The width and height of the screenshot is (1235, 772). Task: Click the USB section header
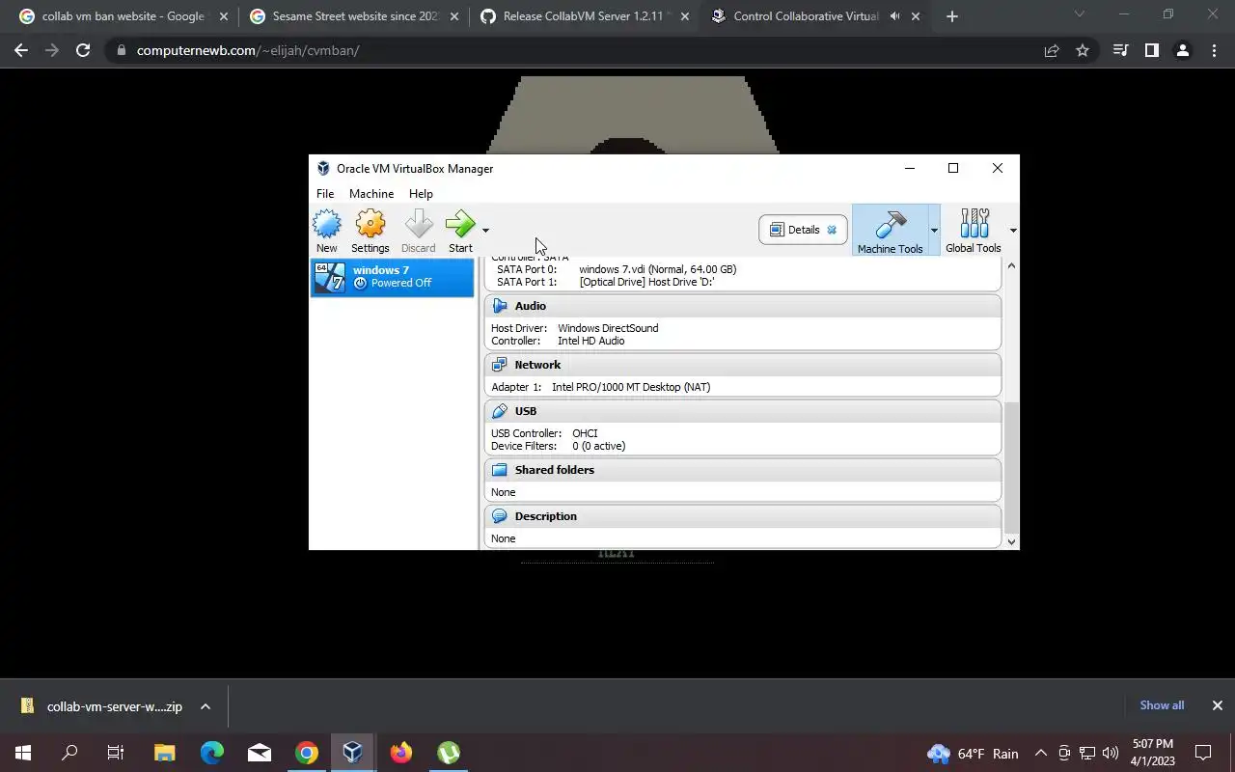(x=743, y=411)
